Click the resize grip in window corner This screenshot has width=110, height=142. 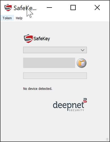coord(107,139)
